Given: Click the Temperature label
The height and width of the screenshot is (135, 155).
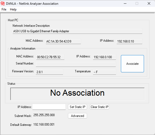Looking at the screenshot, I should coord(83,71).
